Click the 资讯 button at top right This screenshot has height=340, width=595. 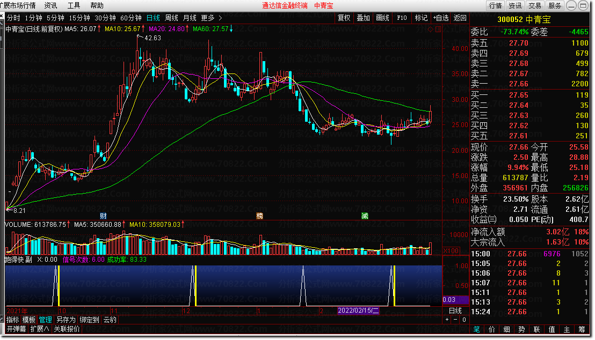point(515,5)
